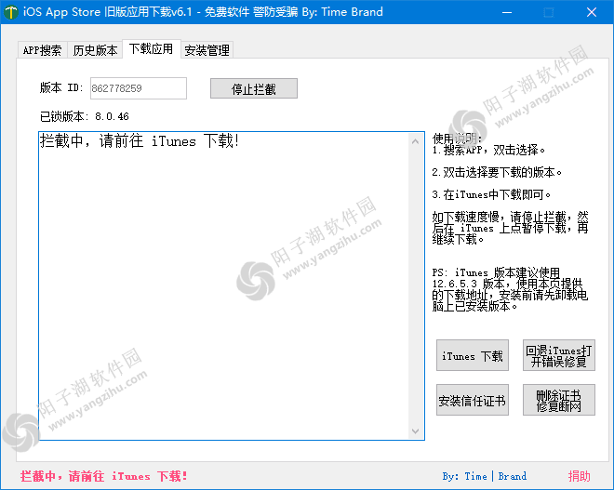Click the red status text 拦截中，请前往 iTunes 下载!
The height and width of the screenshot is (490, 614).
point(104,476)
